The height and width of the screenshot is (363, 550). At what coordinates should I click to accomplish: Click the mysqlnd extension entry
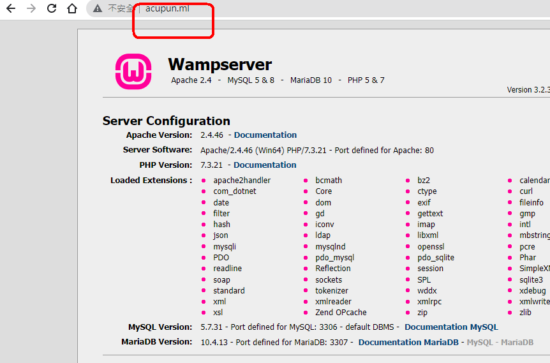click(330, 246)
